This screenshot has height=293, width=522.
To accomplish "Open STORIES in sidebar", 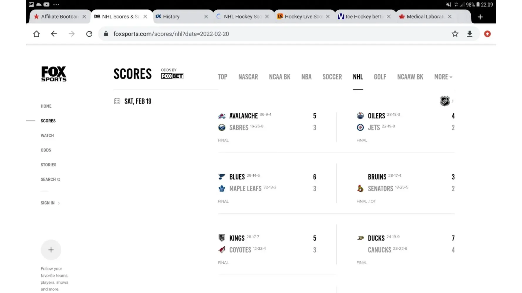I will pos(48,165).
